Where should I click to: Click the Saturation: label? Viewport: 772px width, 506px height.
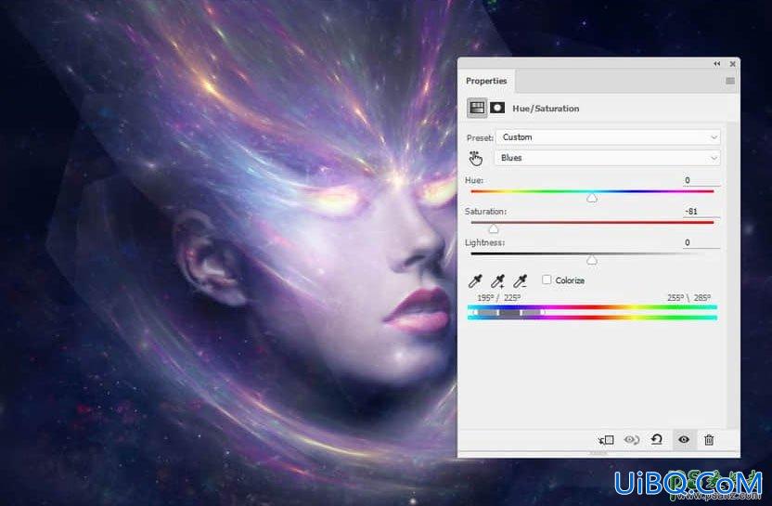point(485,212)
